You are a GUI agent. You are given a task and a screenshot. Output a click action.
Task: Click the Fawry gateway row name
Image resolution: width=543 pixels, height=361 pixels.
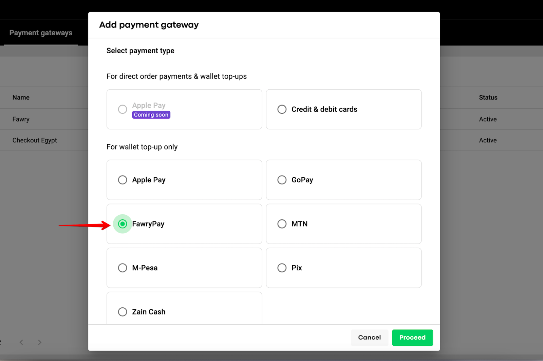pyautogui.click(x=21, y=119)
